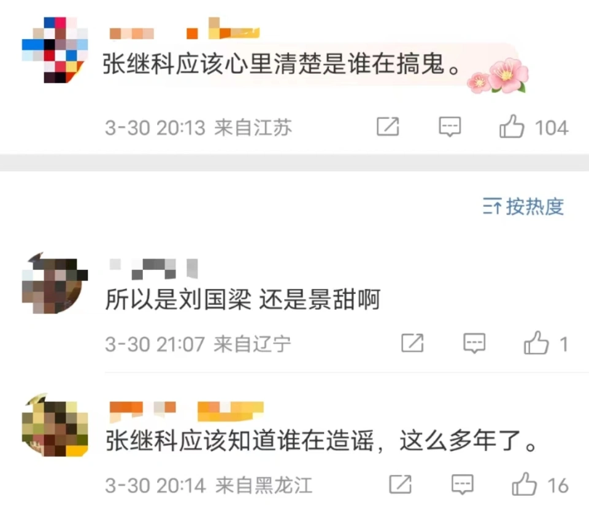Like the comment with 16 likes
The height and width of the screenshot is (505, 589).
[x=525, y=484]
